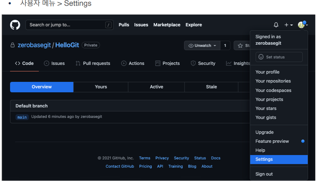Open Help in the user menu
316x181 pixels.
[279, 150]
